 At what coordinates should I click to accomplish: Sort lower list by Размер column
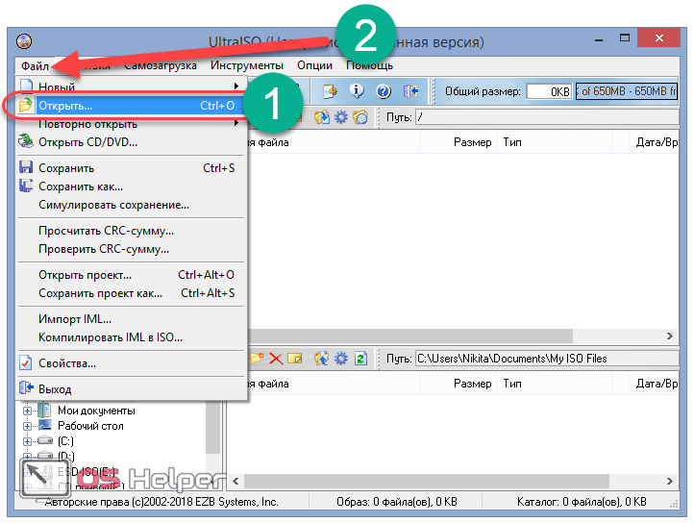pyautogui.click(x=458, y=384)
